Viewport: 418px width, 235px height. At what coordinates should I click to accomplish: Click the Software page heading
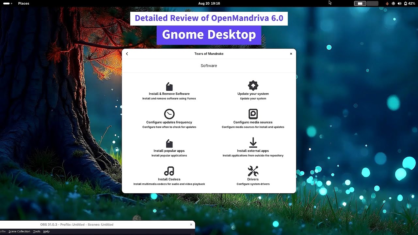[209, 66]
